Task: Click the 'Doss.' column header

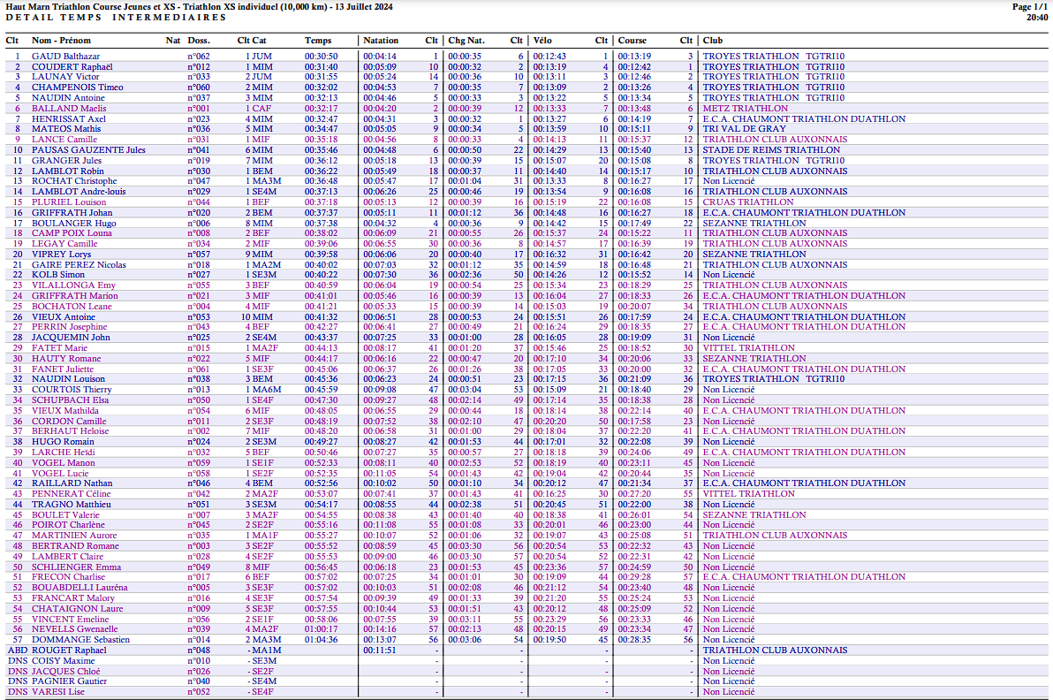Action: tap(199, 41)
